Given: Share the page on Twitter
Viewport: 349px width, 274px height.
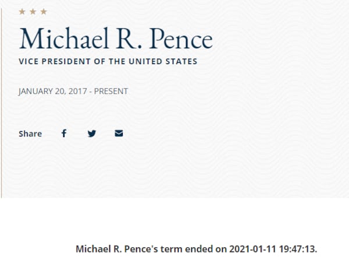Looking at the screenshot, I should click(91, 134).
